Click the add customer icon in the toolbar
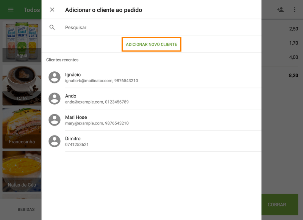 (280, 9)
